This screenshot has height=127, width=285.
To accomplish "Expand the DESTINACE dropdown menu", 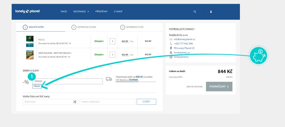I will (81, 12).
